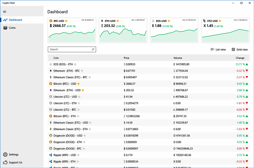Click the Settings gear icon
254x168 pixels.
pyautogui.click(x=5, y=155)
